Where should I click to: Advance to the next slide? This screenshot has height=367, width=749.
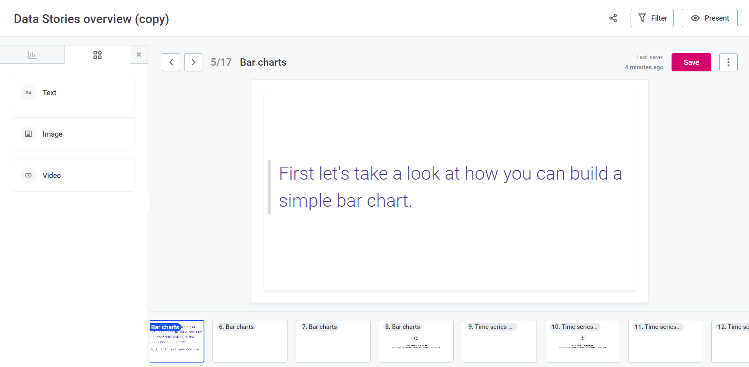click(193, 62)
